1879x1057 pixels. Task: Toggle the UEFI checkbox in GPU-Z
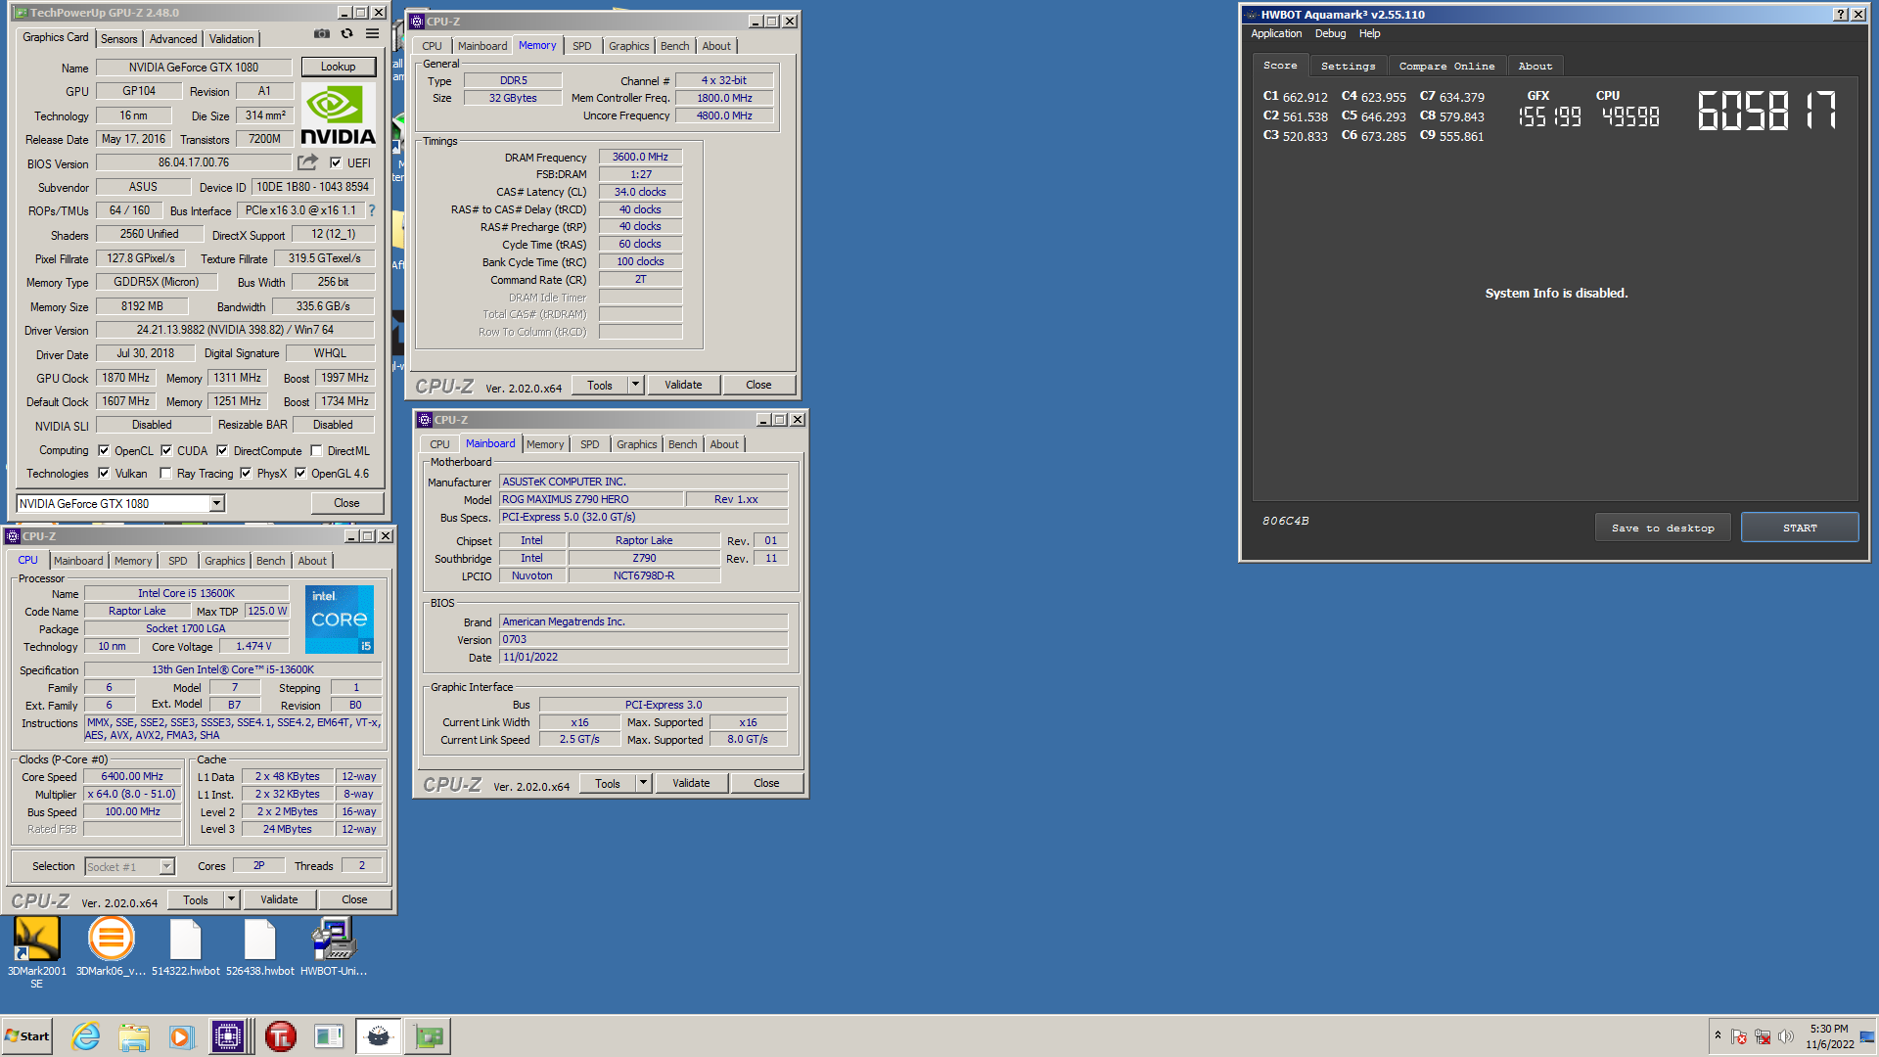pyautogui.click(x=336, y=162)
